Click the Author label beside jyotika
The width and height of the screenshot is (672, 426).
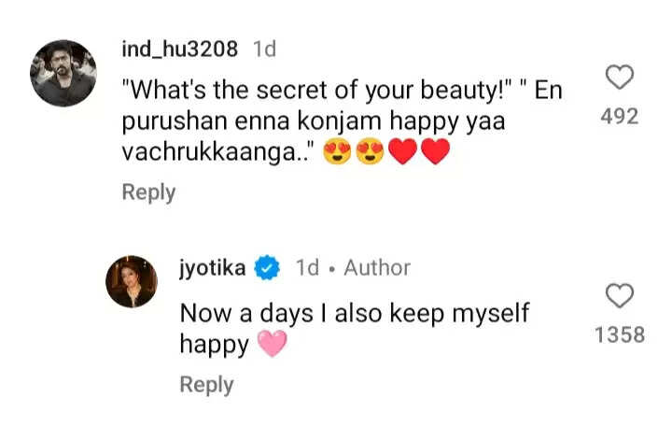(377, 268)
